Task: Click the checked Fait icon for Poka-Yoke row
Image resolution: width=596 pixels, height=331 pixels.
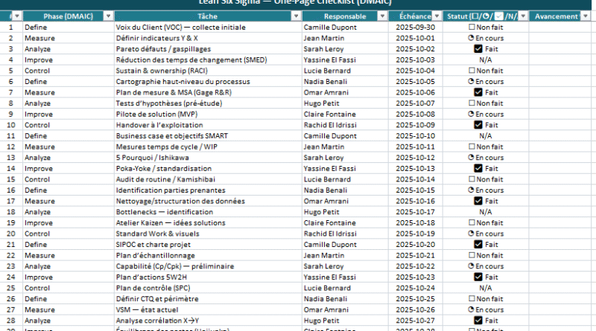Action: pos(478,169)
